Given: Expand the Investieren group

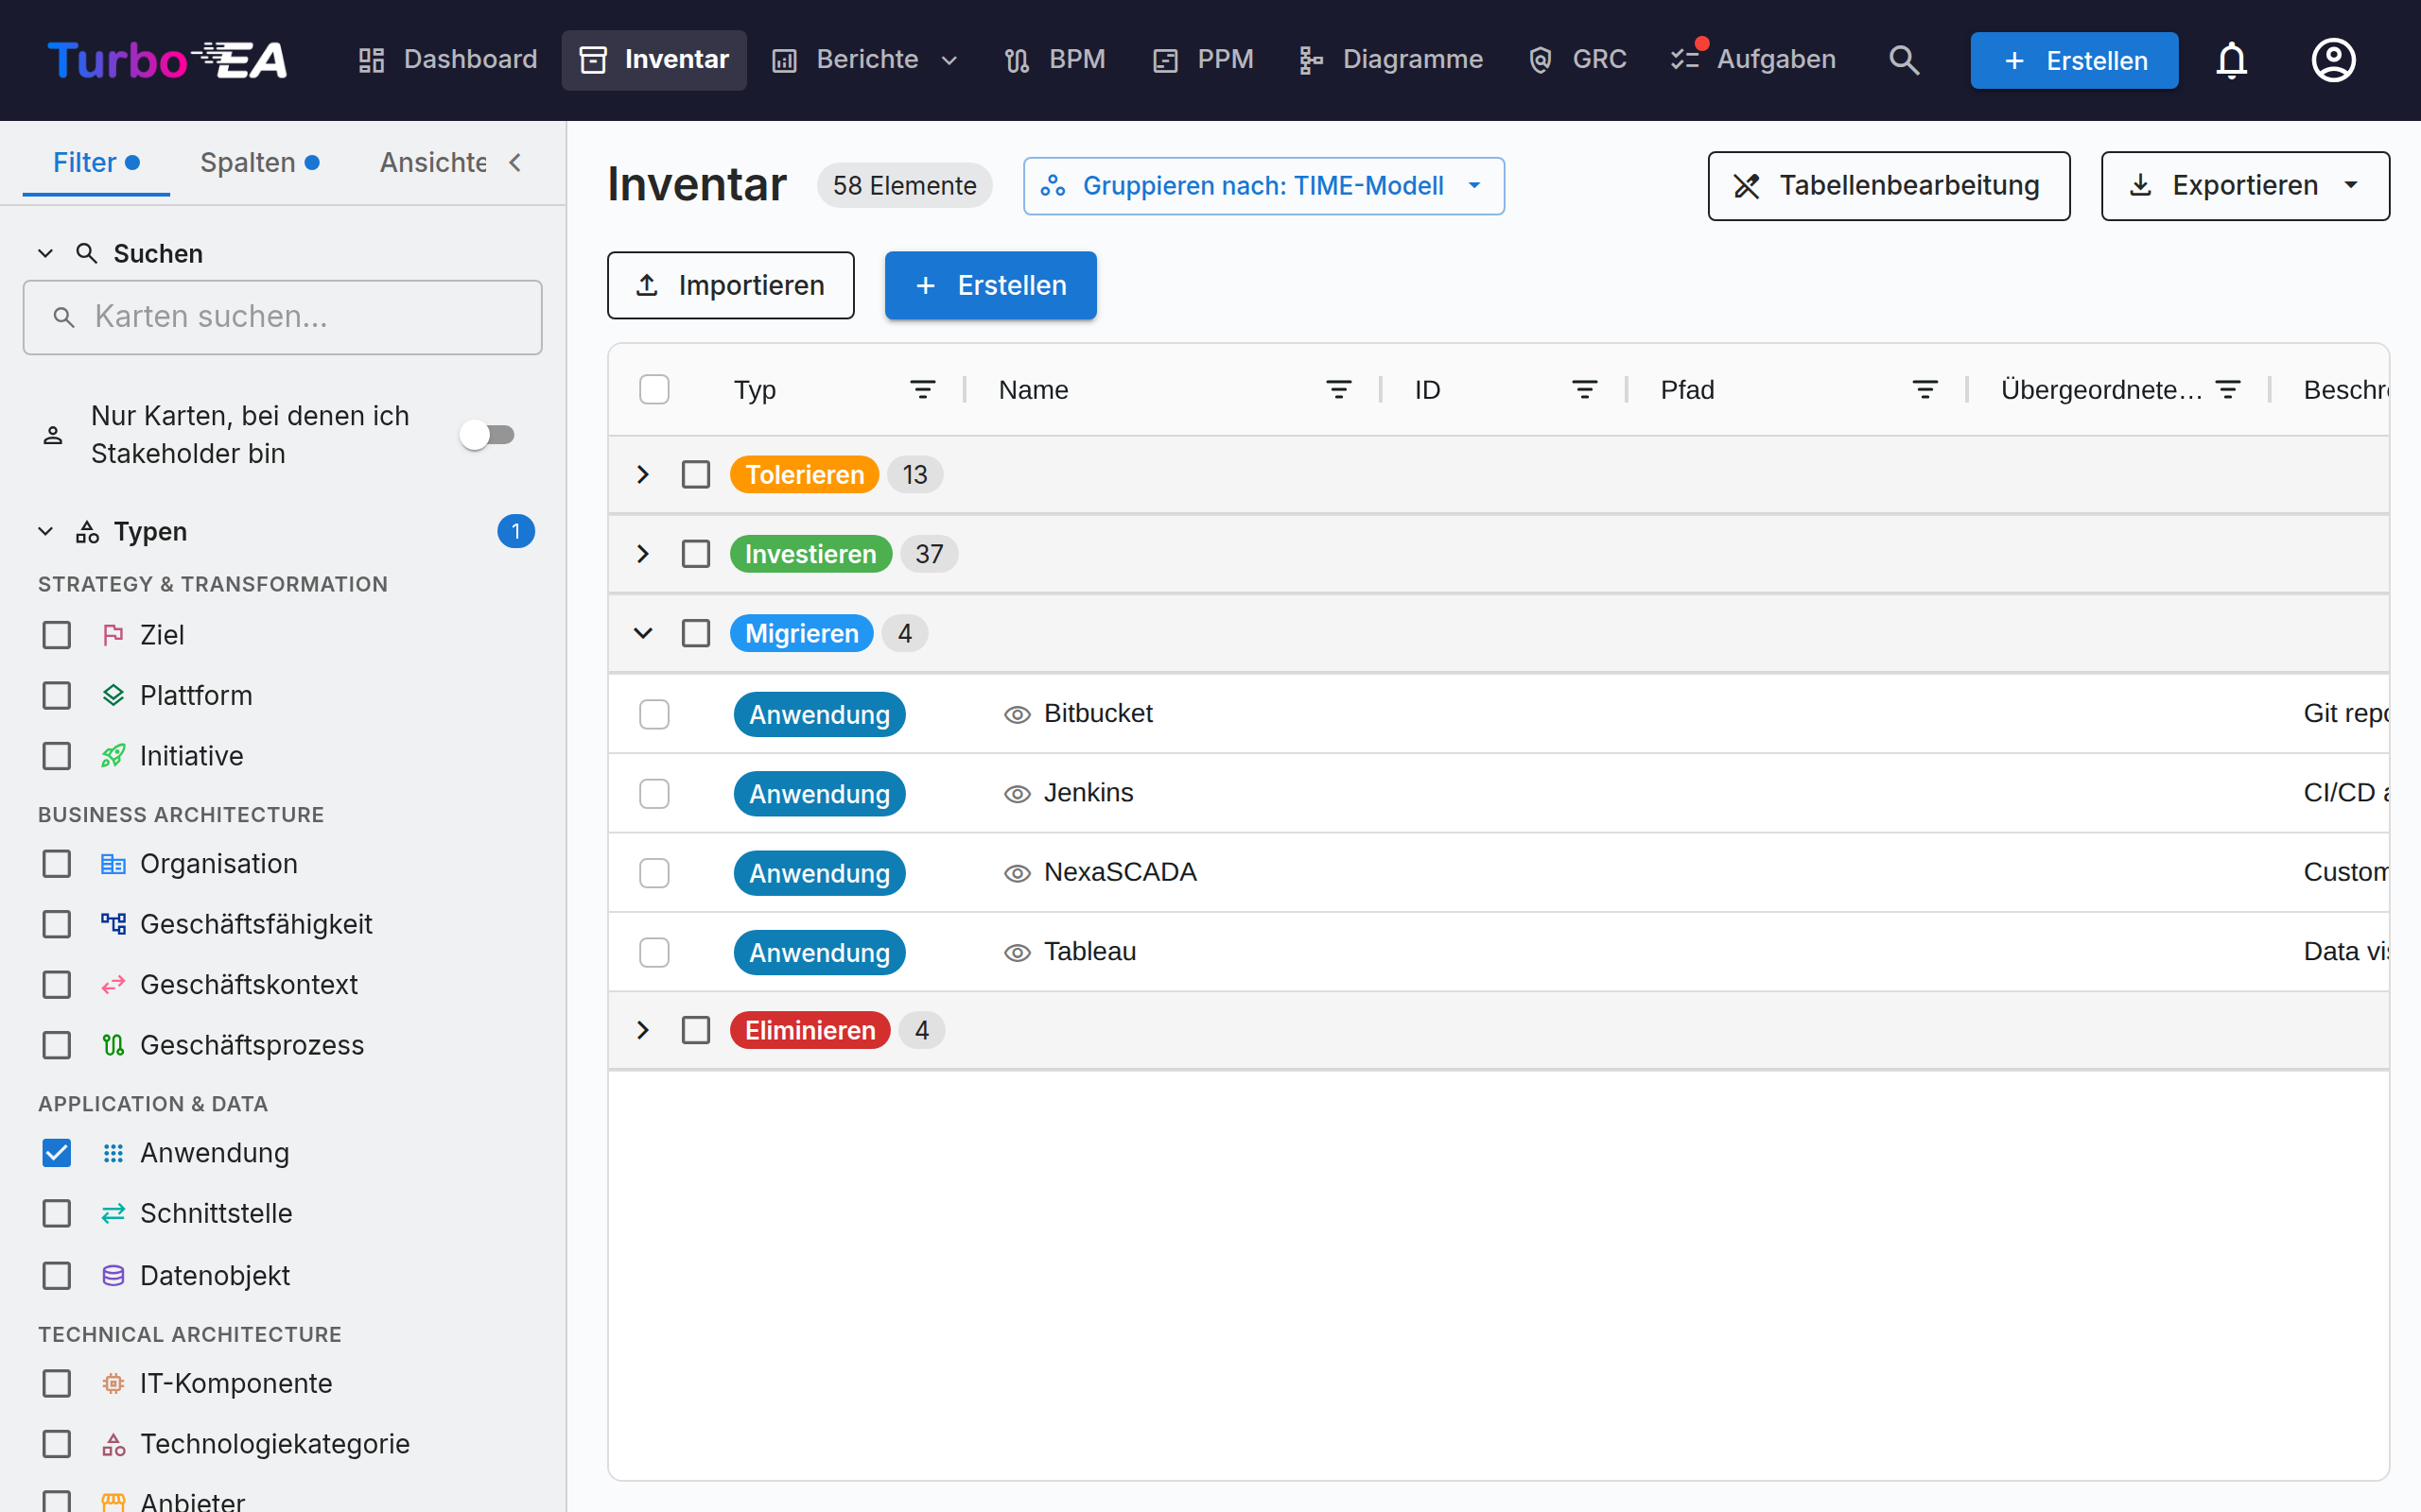Looking at the screenshot, I should 643,554.
